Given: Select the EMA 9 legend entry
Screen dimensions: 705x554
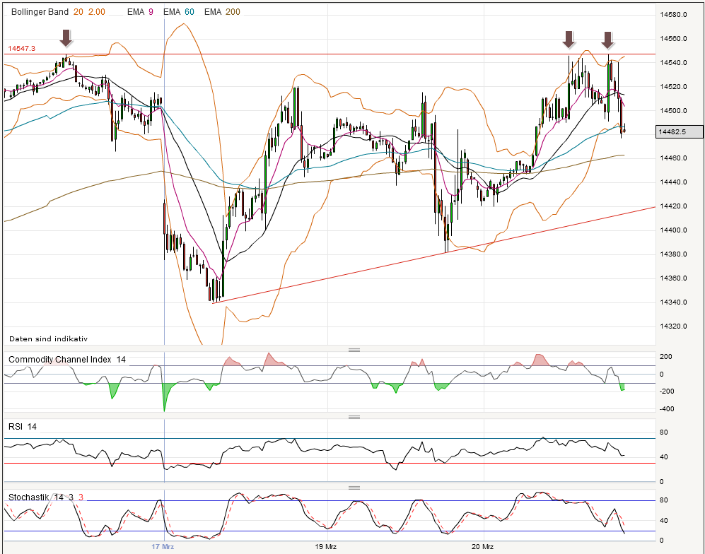Looking at the screenshot, I should click(x=140, y=12).
